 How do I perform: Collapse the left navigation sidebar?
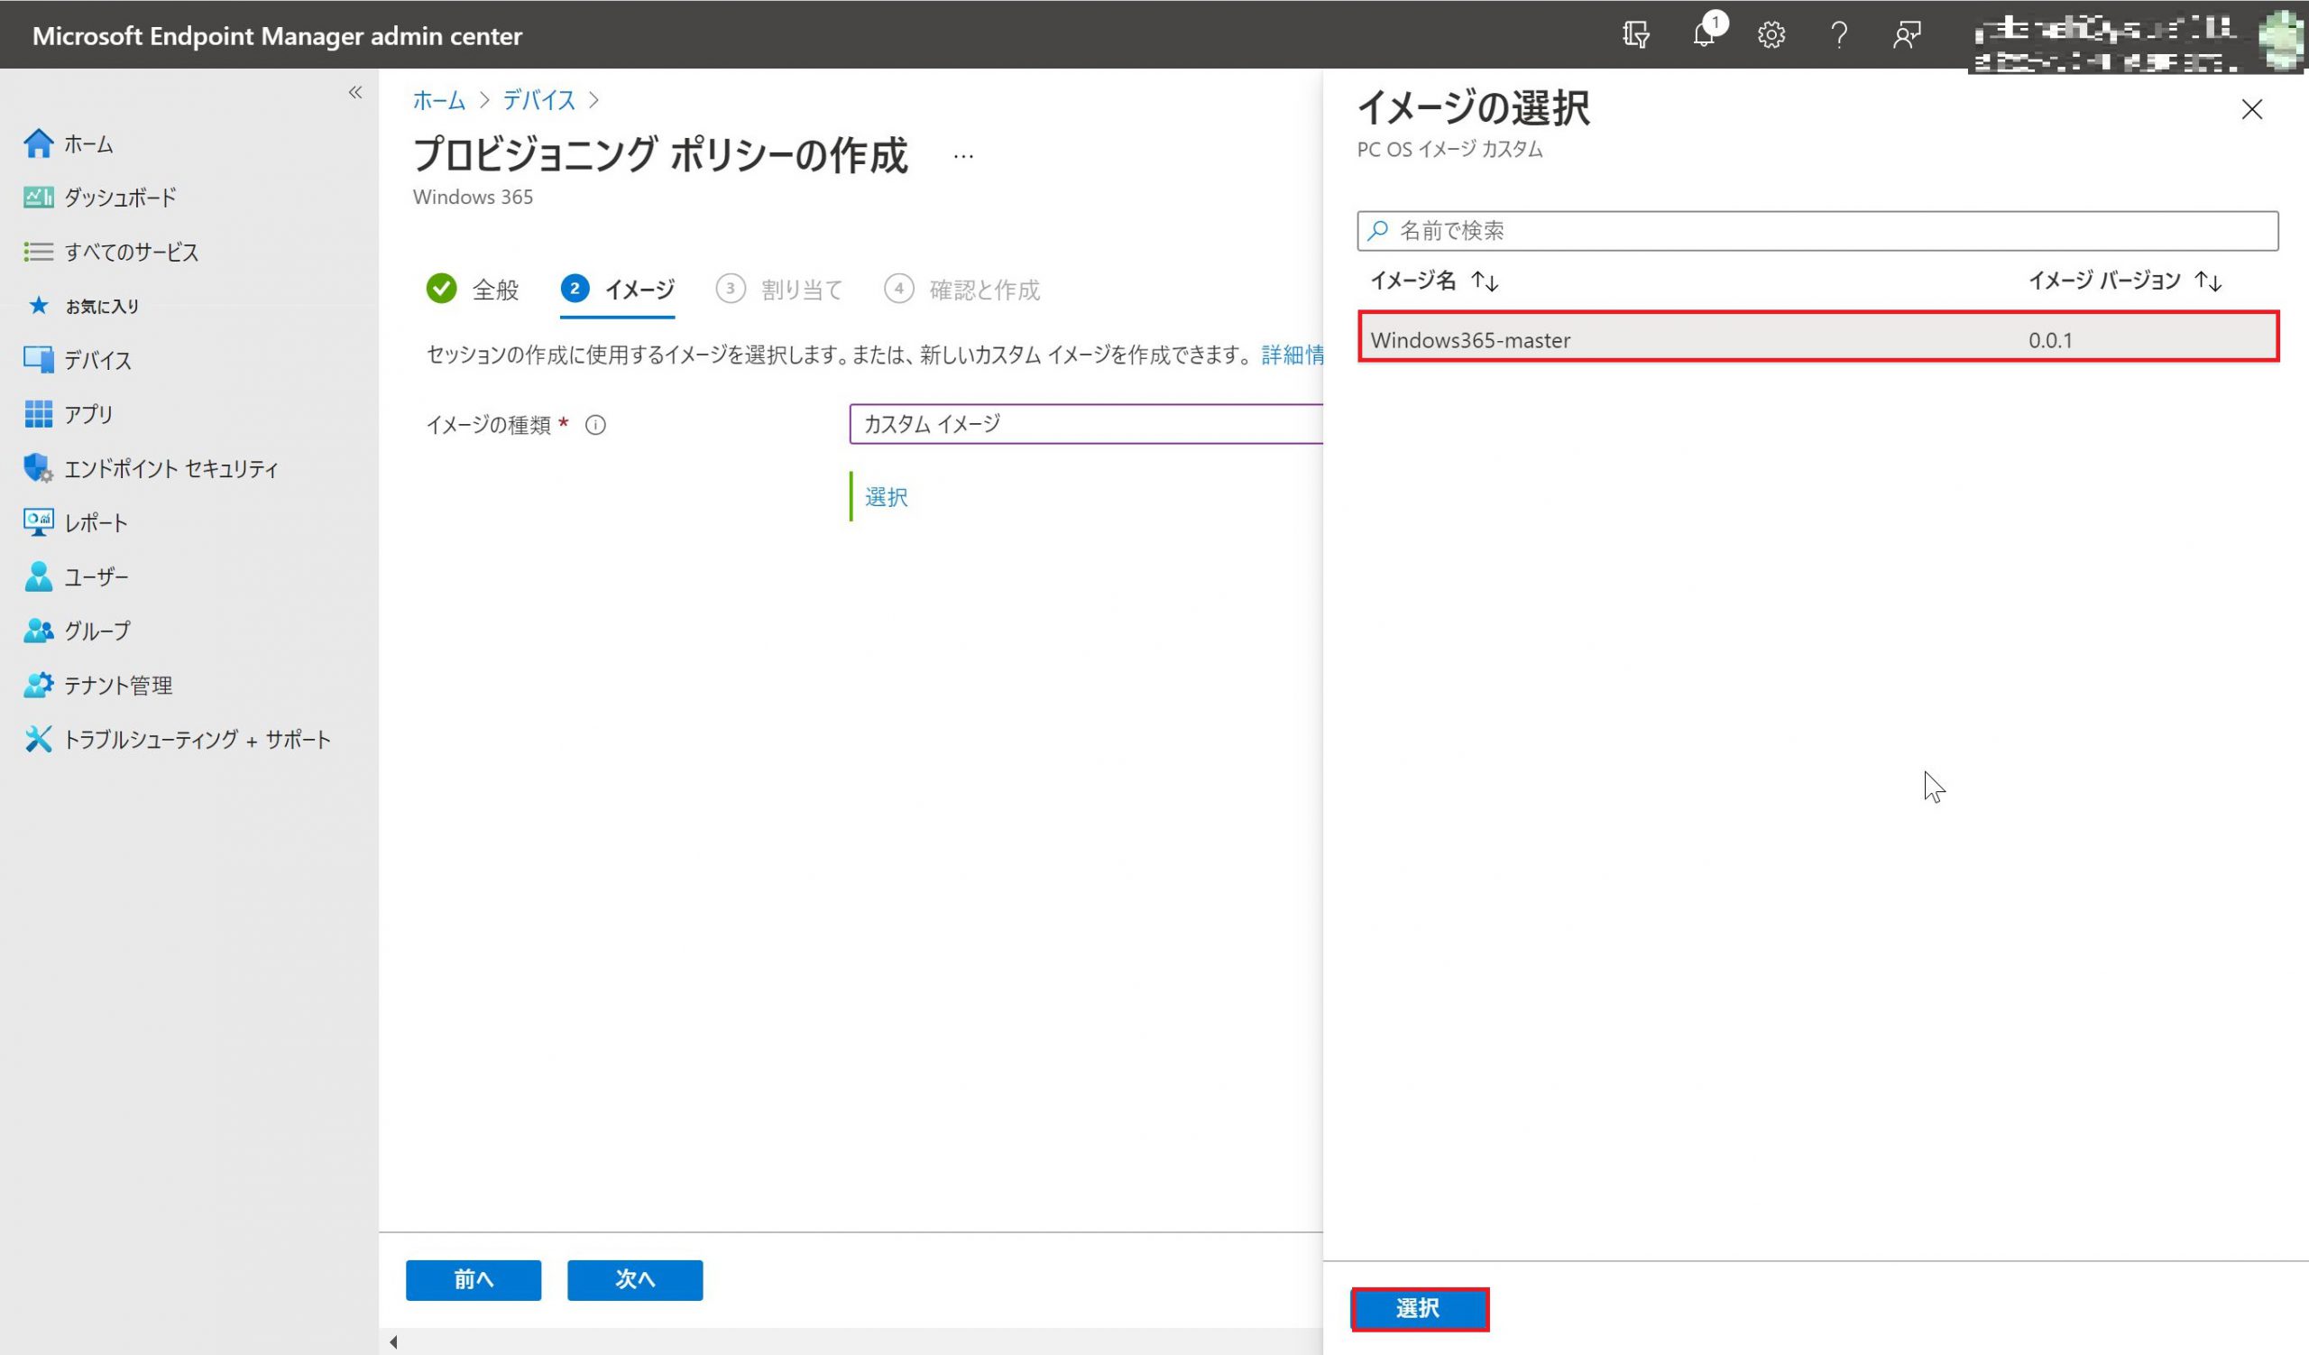[355, 93]
